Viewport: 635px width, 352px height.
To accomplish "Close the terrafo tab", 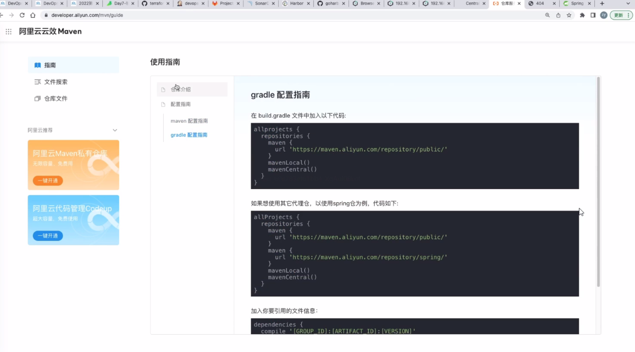I will click(x=168, y=3).
